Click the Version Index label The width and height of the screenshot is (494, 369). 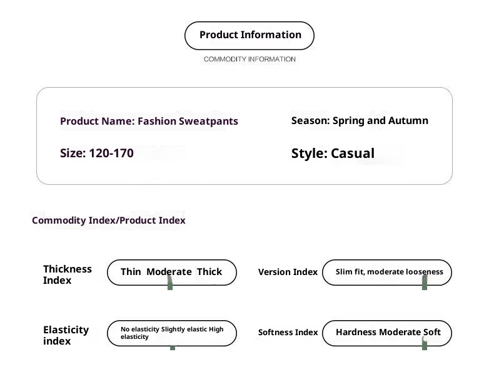[x=288, y=272]
